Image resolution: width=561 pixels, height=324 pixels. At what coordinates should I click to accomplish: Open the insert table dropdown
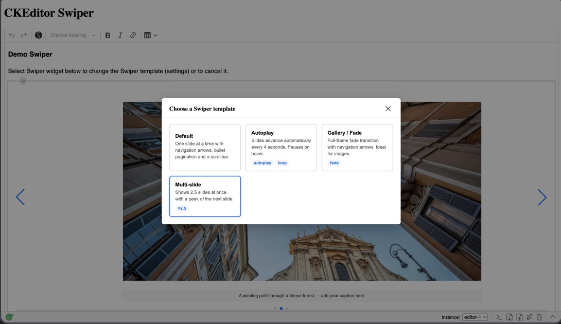click(151, 35)
